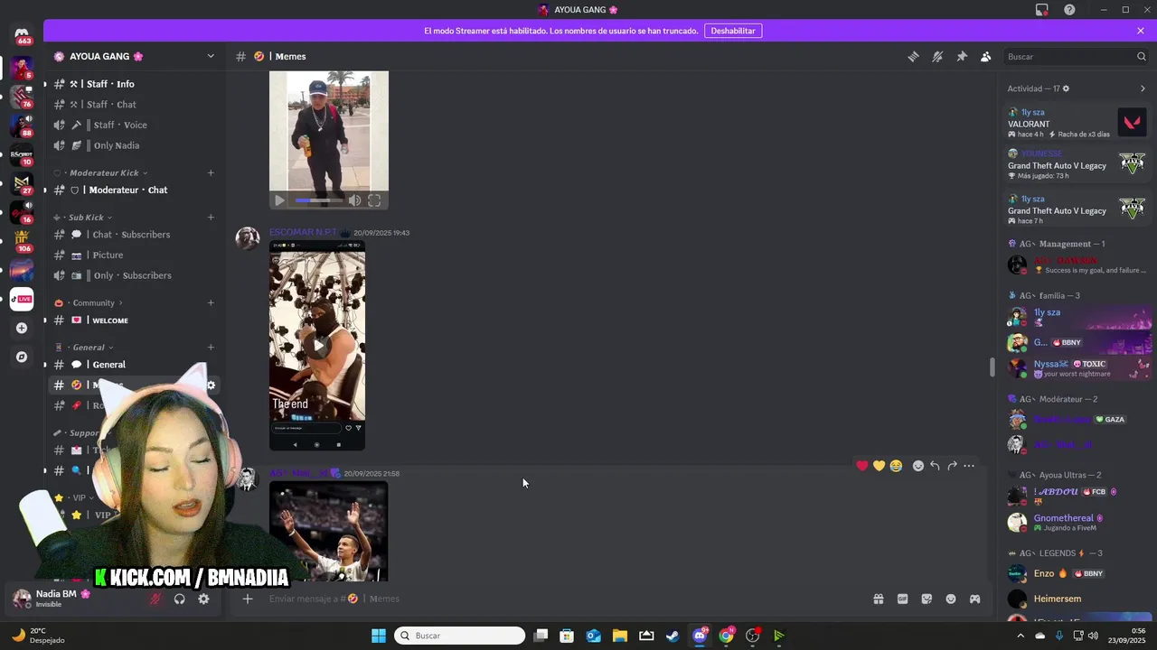This screenshot has width=1157, height=650.
Task: Create channel in Sub Kick category
Action: pos(211,217)
